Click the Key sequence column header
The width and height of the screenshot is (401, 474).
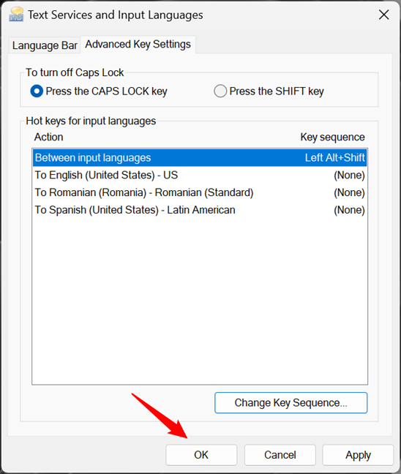pos(332,138)
